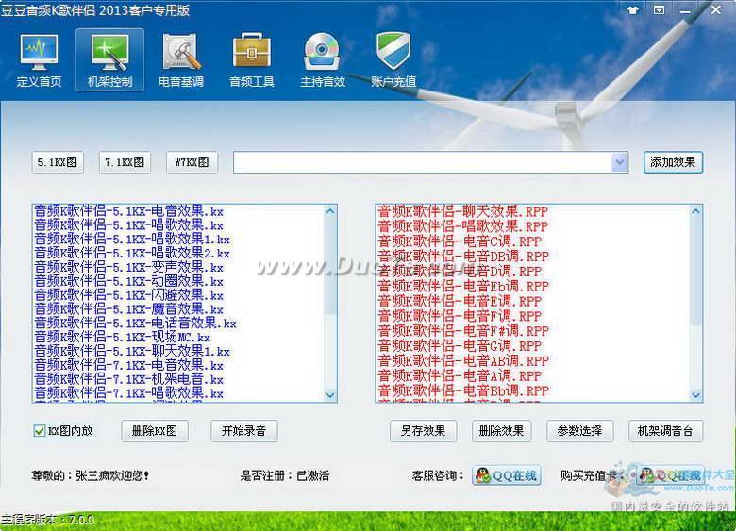Open the 机架调音台 button
The image size is (736, 531).
(665, 431)
